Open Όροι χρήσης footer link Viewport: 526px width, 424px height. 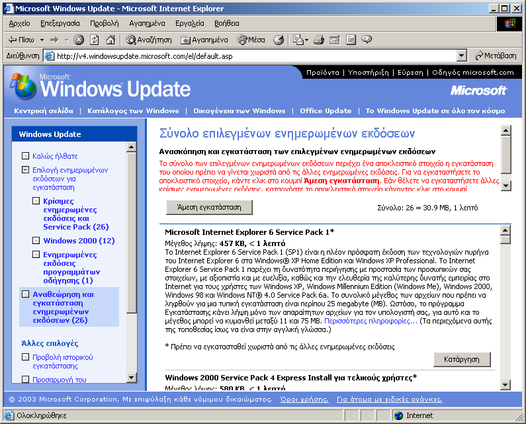[304, 400]
